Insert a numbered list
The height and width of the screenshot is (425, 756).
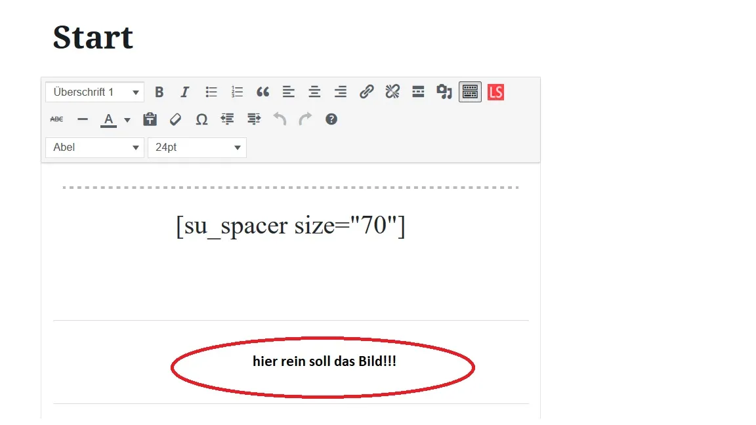pyautogui.click(x=237, y=92)
